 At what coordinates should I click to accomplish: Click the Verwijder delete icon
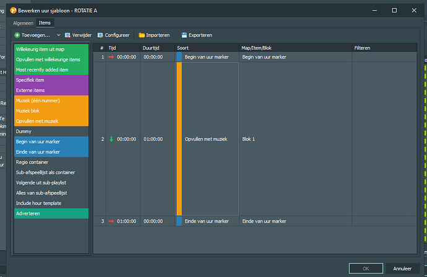coord(68,35)
